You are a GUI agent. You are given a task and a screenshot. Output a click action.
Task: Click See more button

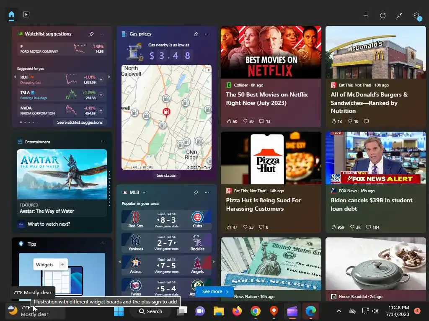[x=215, y=291]
